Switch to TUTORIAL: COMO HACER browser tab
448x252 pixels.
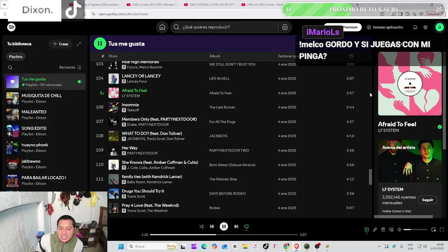pos(210,5)
